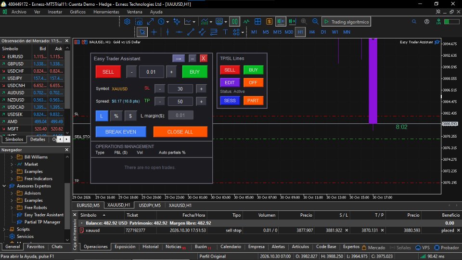
Task: Select the % risk mode button
Action: pyautogui.click(x=116, y=116)
